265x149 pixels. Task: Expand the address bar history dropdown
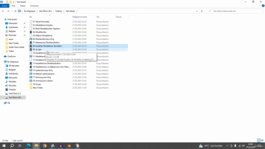(197, 11)
